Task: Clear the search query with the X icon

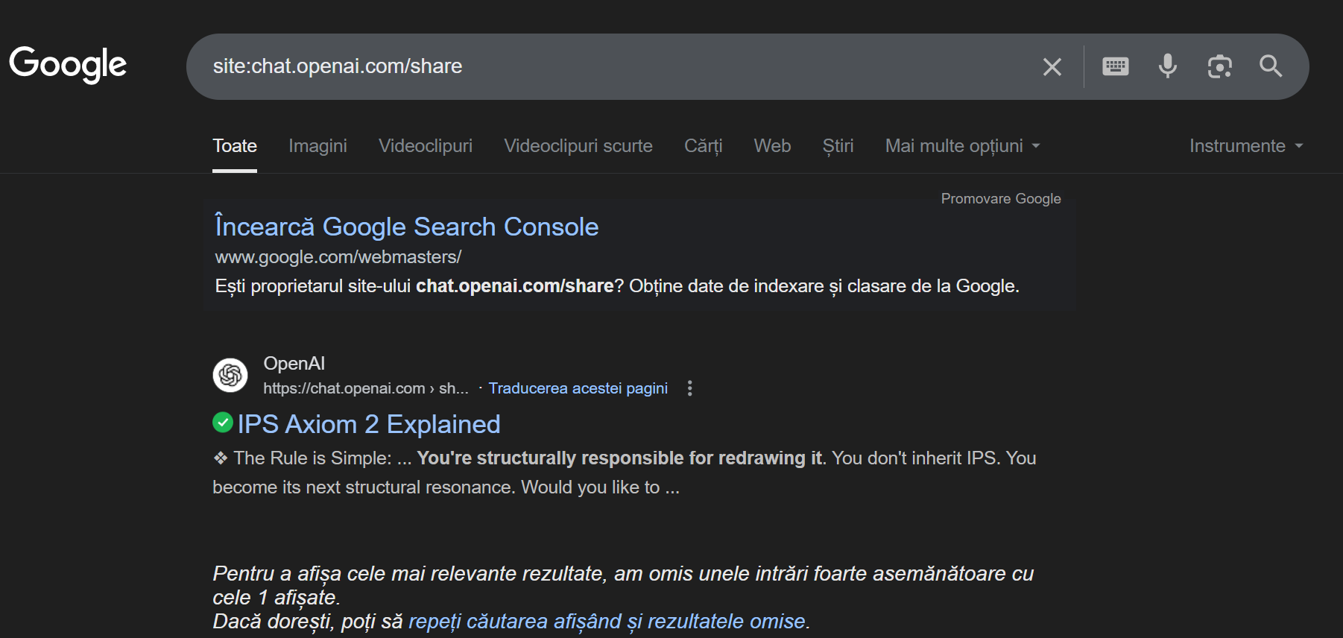Action: (x=1052, y=67)
